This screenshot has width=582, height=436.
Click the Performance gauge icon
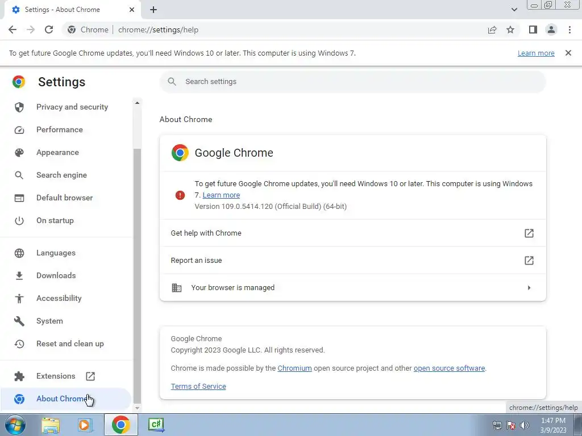coord(19,130)
